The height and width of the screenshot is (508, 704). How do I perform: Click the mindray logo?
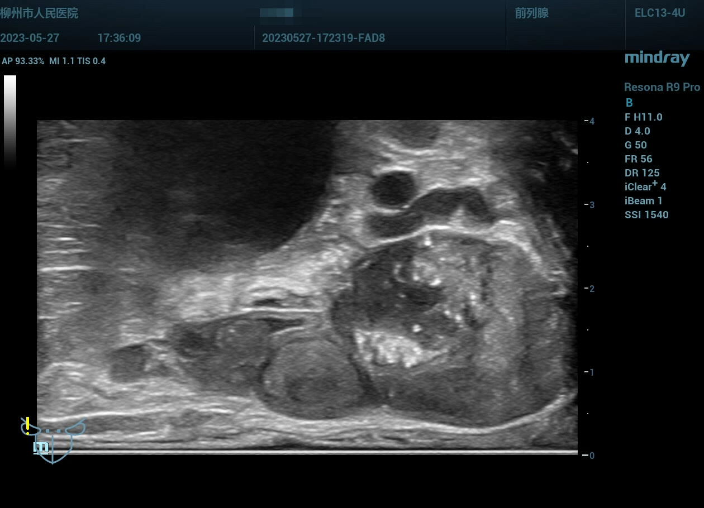[x=657, y=58]
